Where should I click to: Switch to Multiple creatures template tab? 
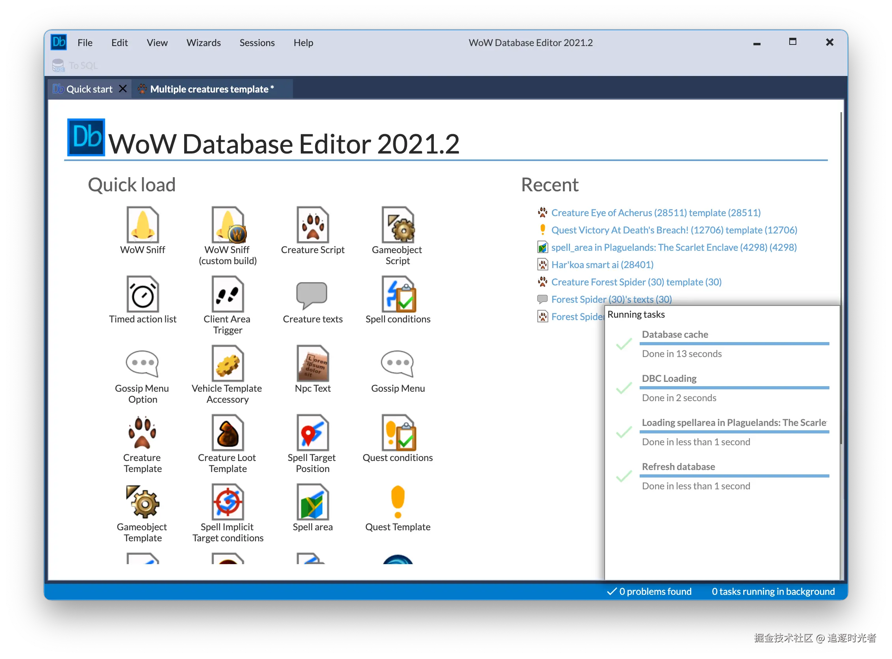click(211, 89)
